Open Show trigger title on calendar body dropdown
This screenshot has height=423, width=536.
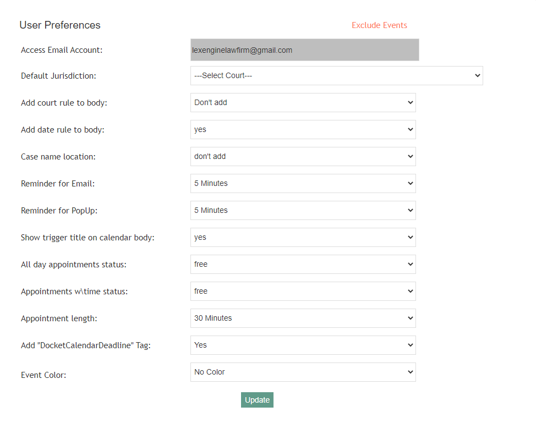pos(303,238)
